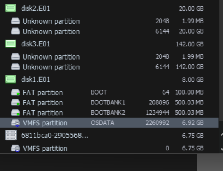This screenshot has height=171, width=223.
Task: Click the OSDATA label
Action: (x=102, y=123)
